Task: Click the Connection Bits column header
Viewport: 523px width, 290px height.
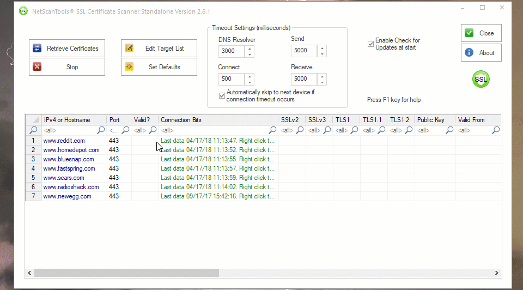Action: tap(218, 120)
